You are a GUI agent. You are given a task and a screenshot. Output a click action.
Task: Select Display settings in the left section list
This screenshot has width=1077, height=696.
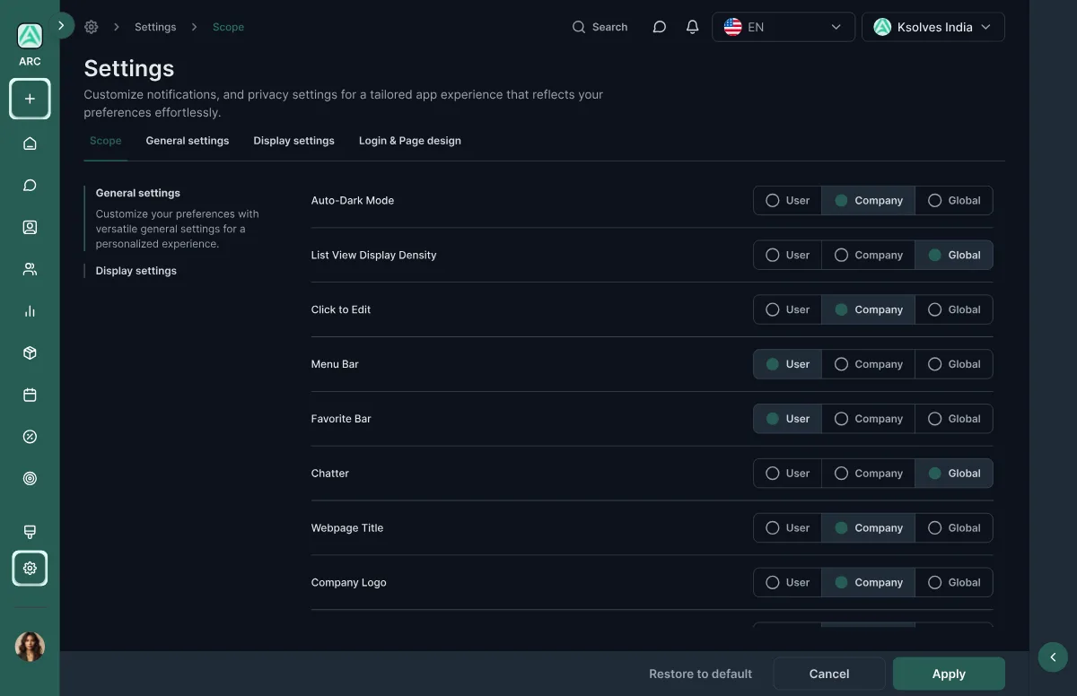click(x=136, y=271)
